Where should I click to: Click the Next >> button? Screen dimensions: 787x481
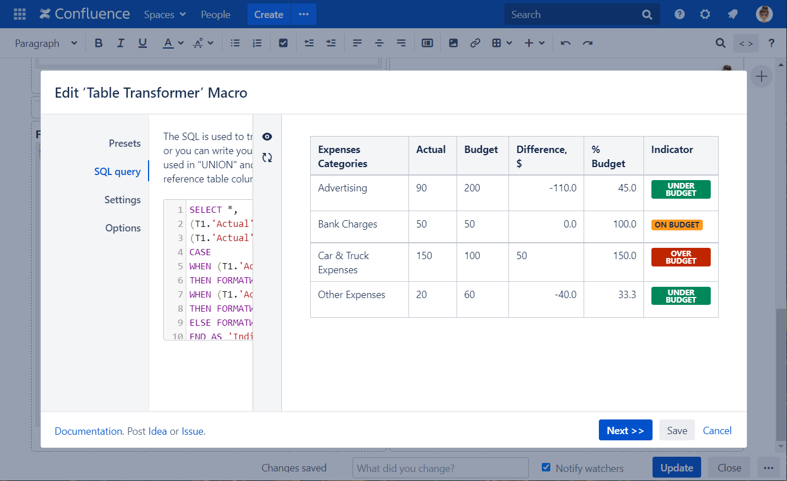coord(625,430)
